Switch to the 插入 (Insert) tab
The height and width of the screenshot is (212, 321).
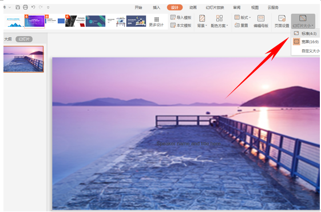(156, 7)
